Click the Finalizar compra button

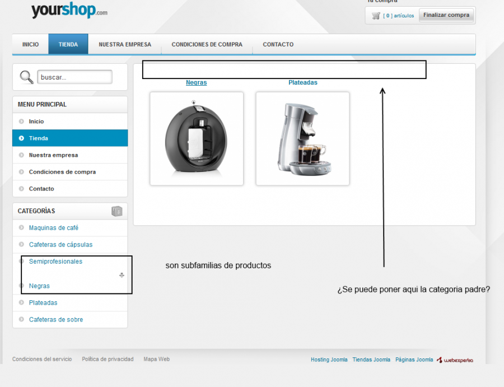pos(446,15)
